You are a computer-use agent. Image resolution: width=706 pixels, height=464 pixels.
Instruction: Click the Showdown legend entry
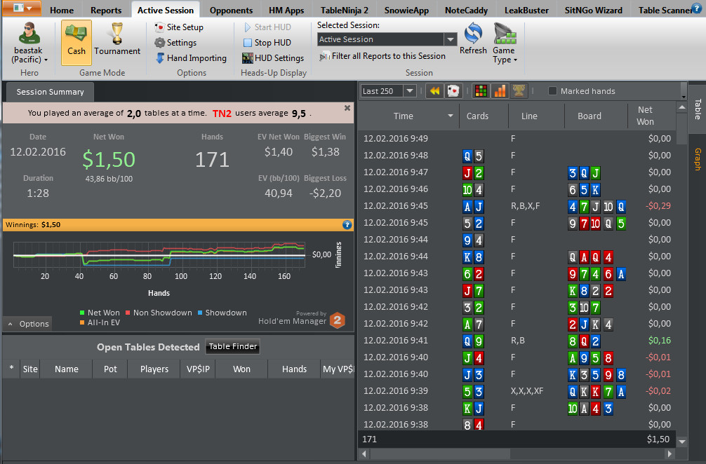pyautogui.click(x=222, y=313)
